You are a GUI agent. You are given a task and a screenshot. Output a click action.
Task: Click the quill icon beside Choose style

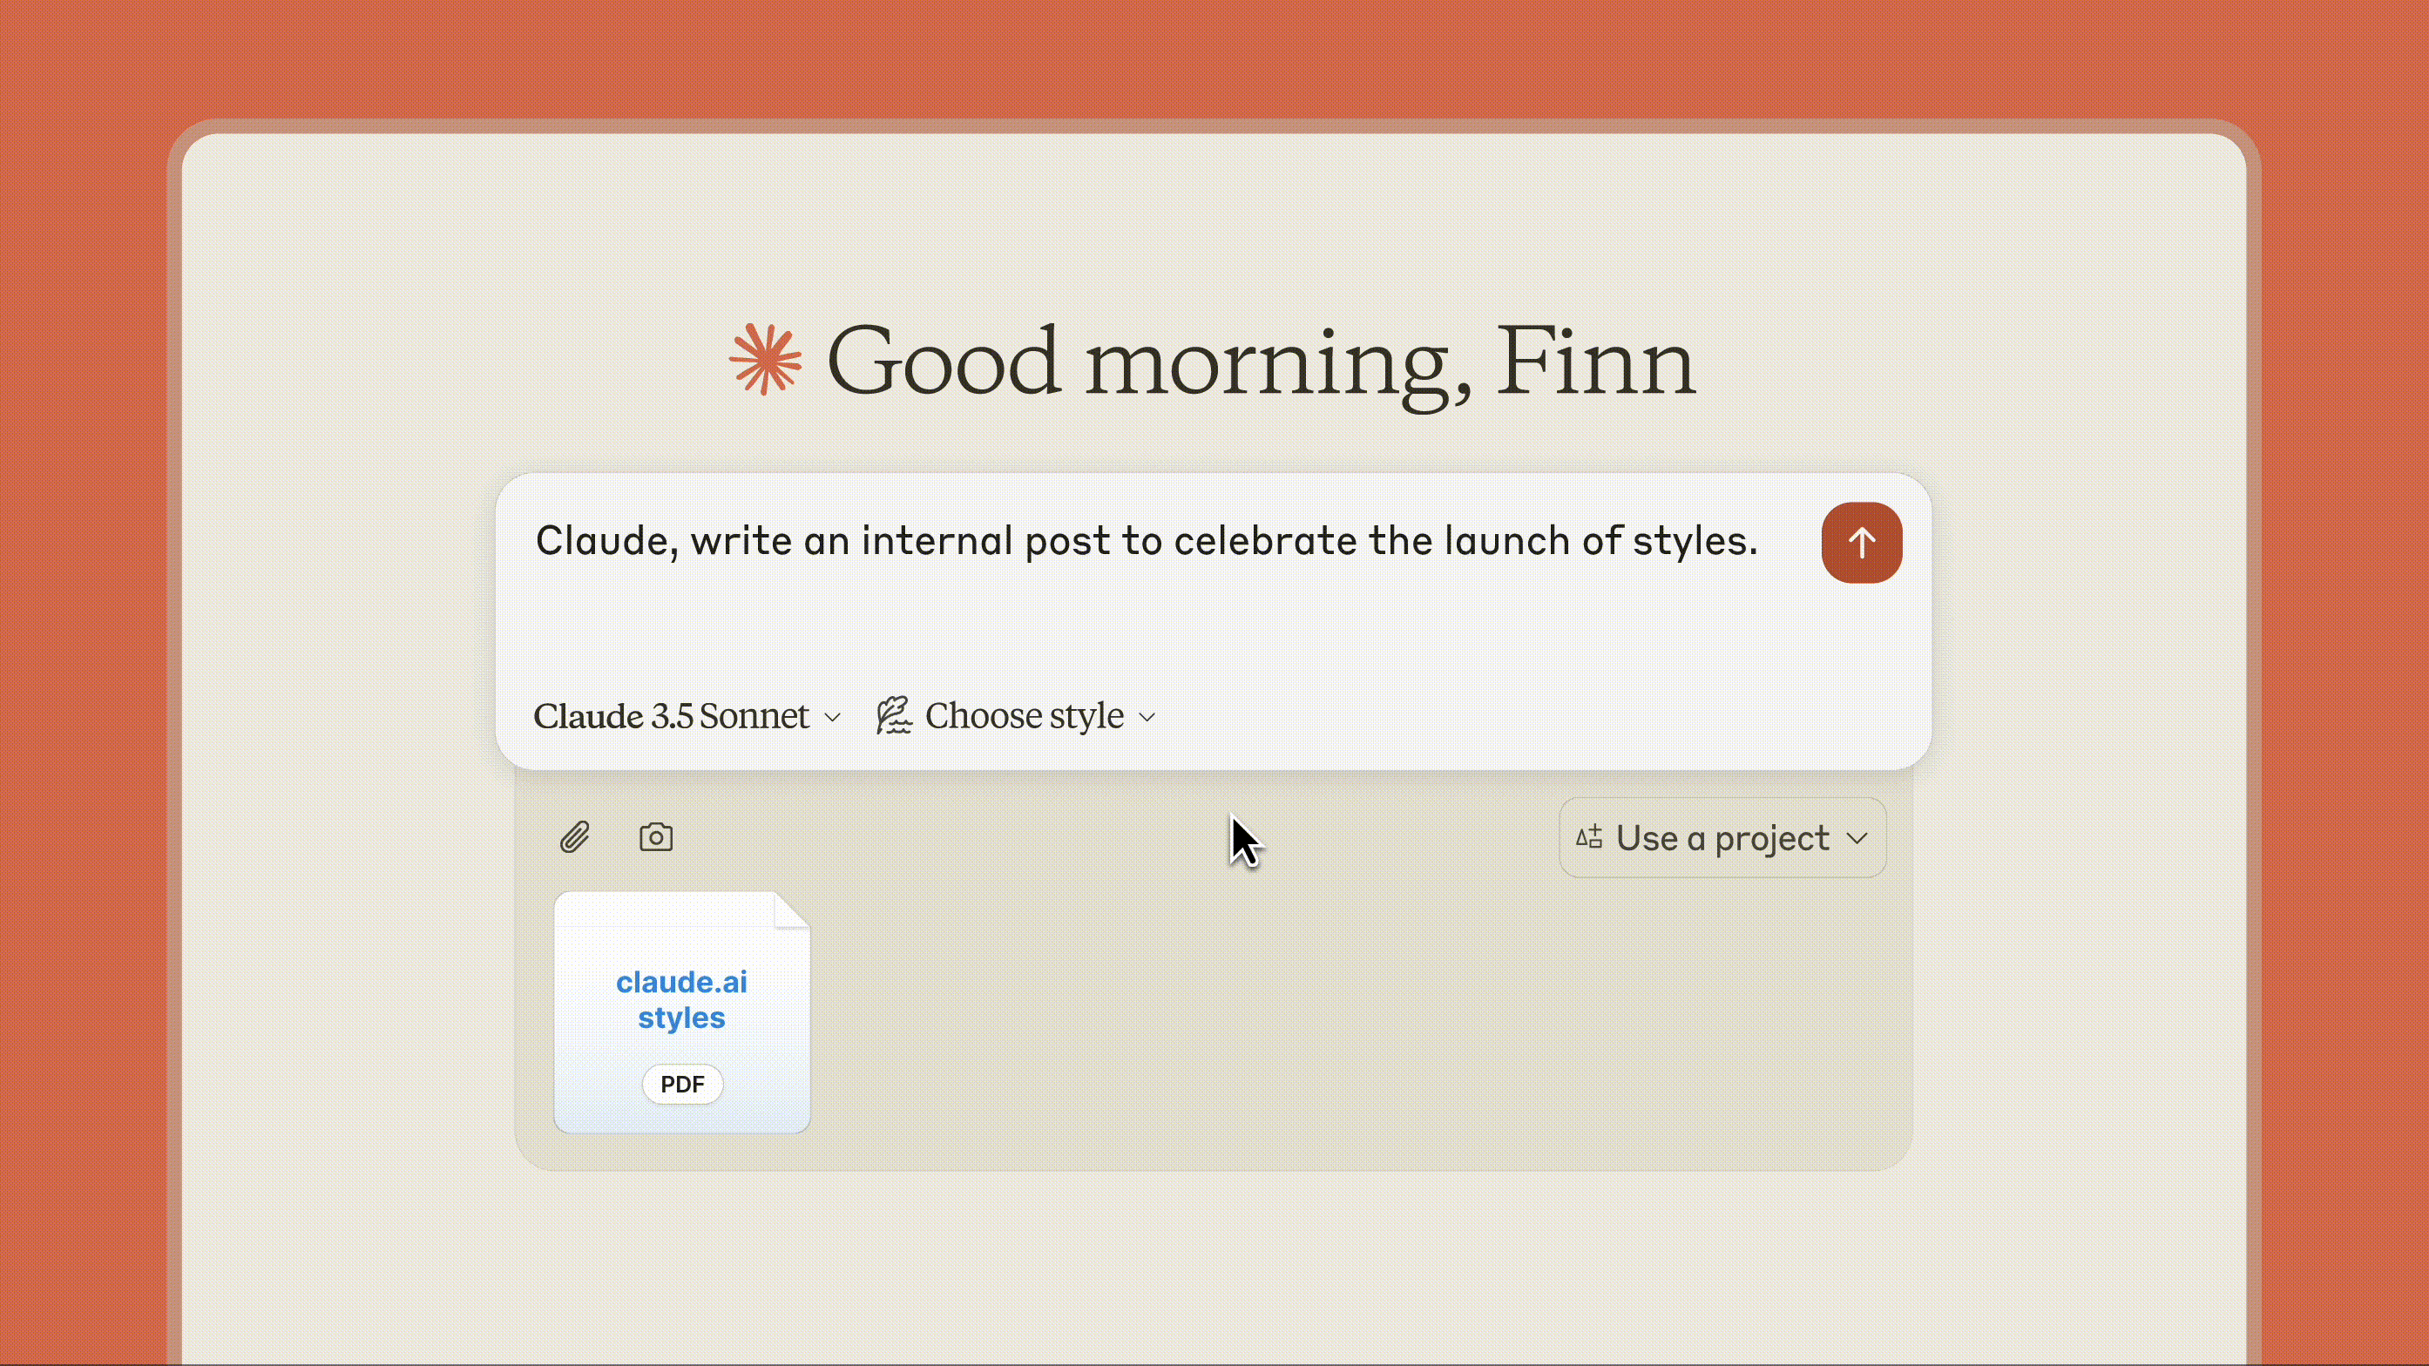click(x=894, y=715)
